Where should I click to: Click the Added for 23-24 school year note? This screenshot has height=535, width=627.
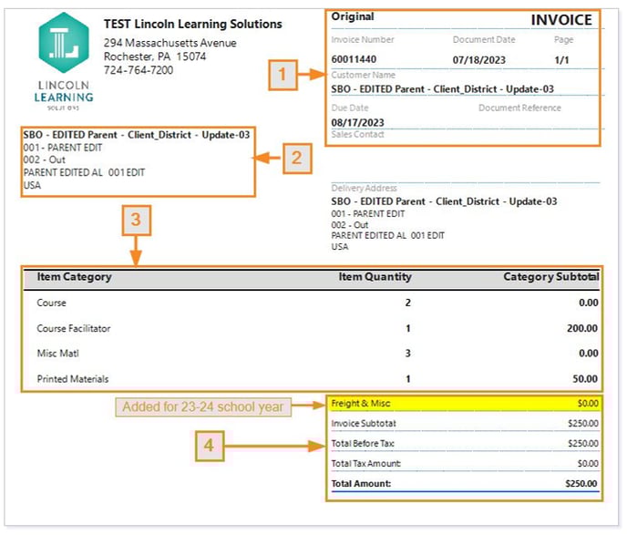[203, 407]
